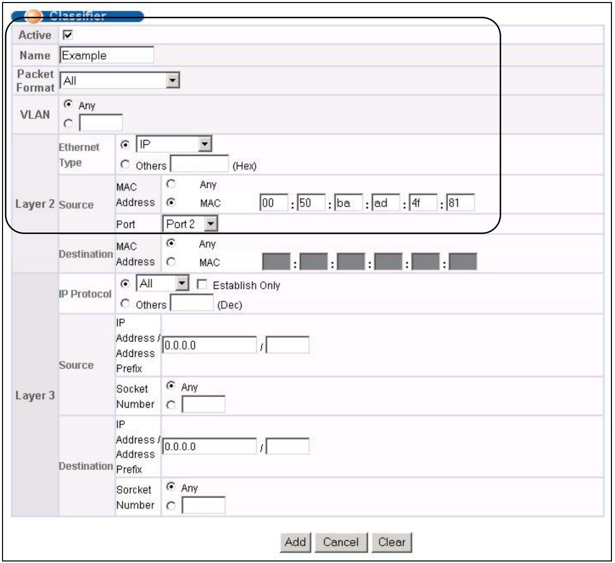Select Source Socket Number Any radio button
Viewport: 615px width, 563px height.
pyautogui.click(x=171, y=386)
